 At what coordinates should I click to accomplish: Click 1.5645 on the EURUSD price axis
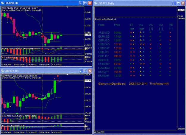[x=88, y=12]
